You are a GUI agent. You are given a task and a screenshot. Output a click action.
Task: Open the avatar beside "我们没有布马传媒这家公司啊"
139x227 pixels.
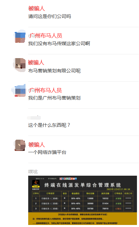[x=20, y=37]
